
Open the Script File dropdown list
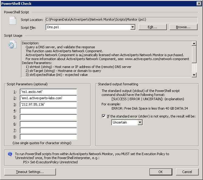132,27
